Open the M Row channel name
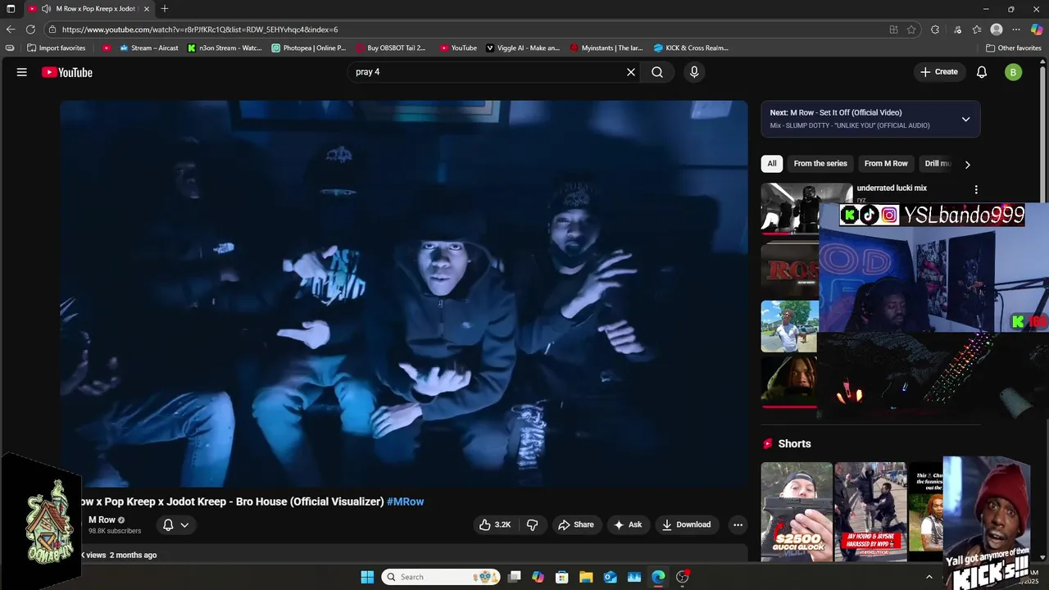Screen dimensions: 1049x590 point(102,520)
